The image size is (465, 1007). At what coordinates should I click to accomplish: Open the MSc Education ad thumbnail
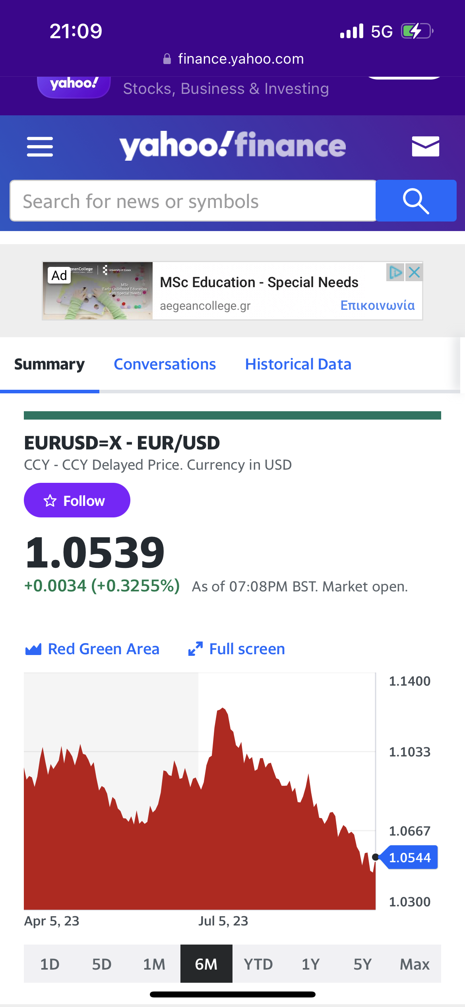[98, 291]
